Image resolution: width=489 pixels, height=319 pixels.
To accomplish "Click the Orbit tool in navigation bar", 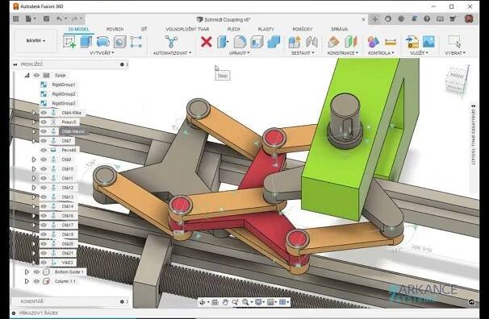I will (x=202, y=302).
